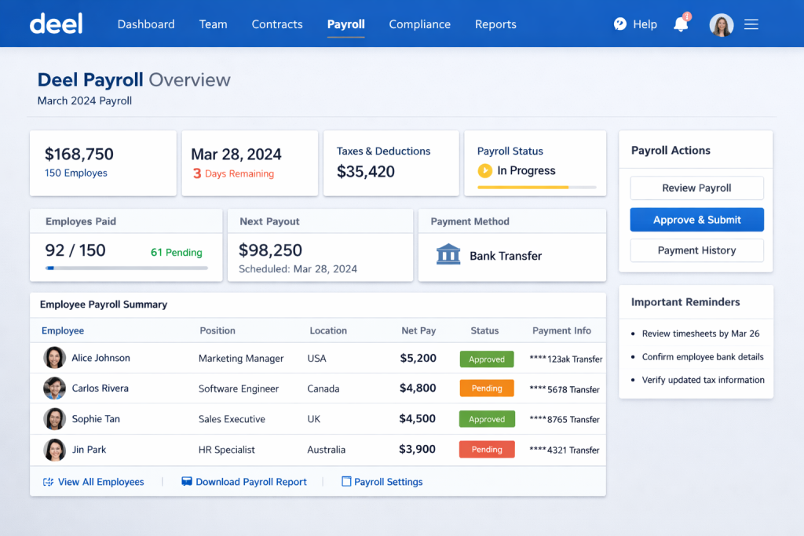Click Sophie Tan's avatar
This screenshot has height=536, width=804.
[54, 418]
